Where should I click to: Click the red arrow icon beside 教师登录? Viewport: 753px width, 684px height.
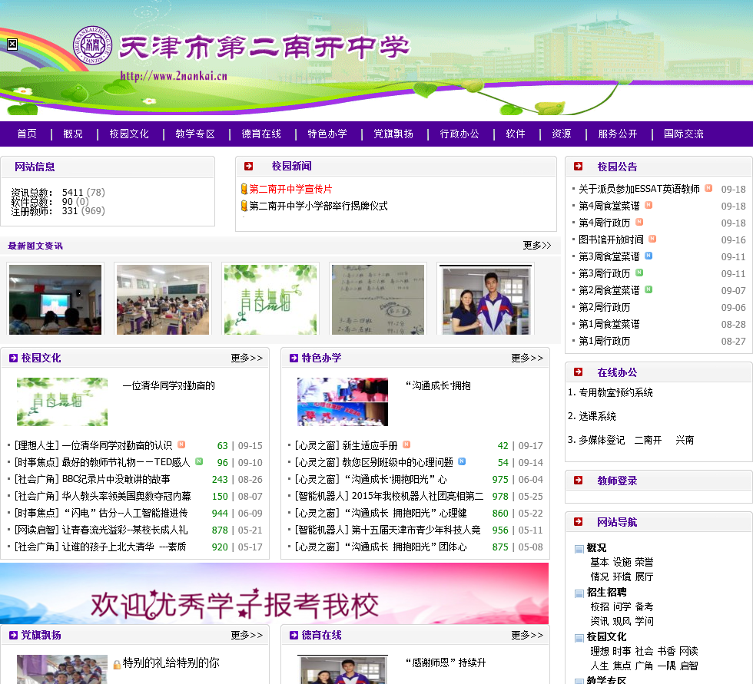[578, 480]
